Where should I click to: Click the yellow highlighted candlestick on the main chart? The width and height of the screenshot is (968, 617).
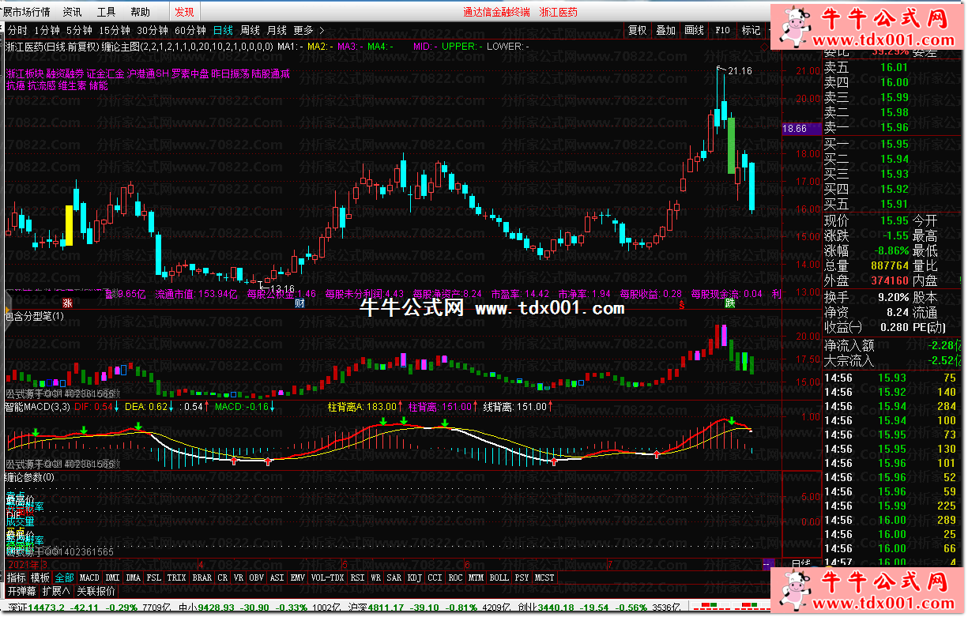69,225
